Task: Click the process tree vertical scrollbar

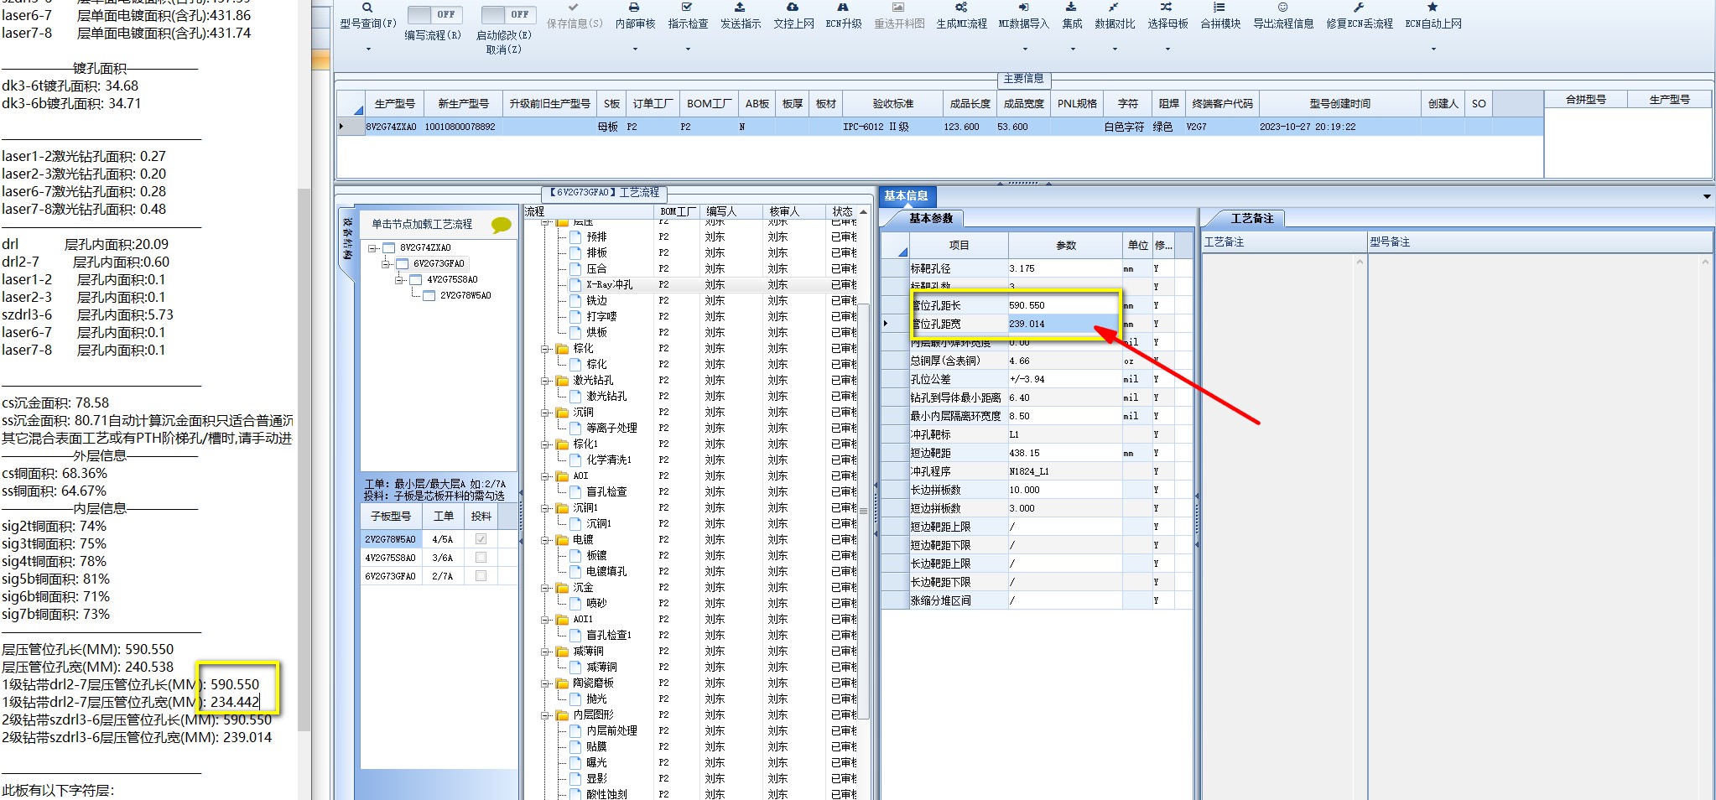Action: (863, 511)
